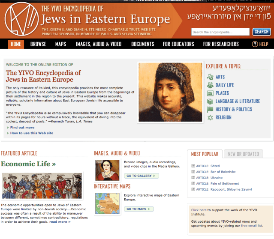Click the article icon beside Shtetl

193,166
